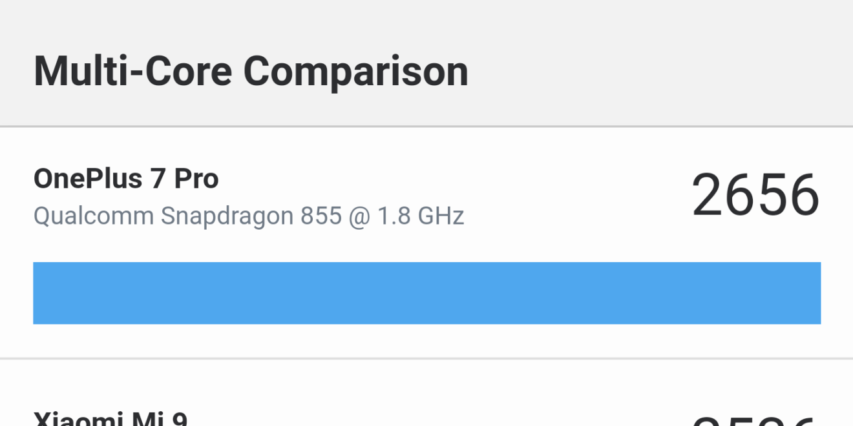Screen dimensions: 853x426
Task: Tap the word "OnePlus" in the device name
Action: click(89, 179)
